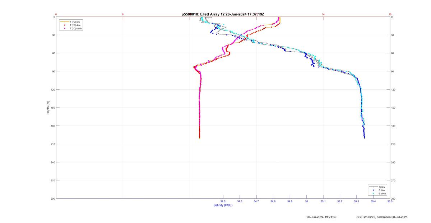431x223 pixels.
Task: Click the '300' tick on the left depth axis
Action: click(x=53, y=198)
